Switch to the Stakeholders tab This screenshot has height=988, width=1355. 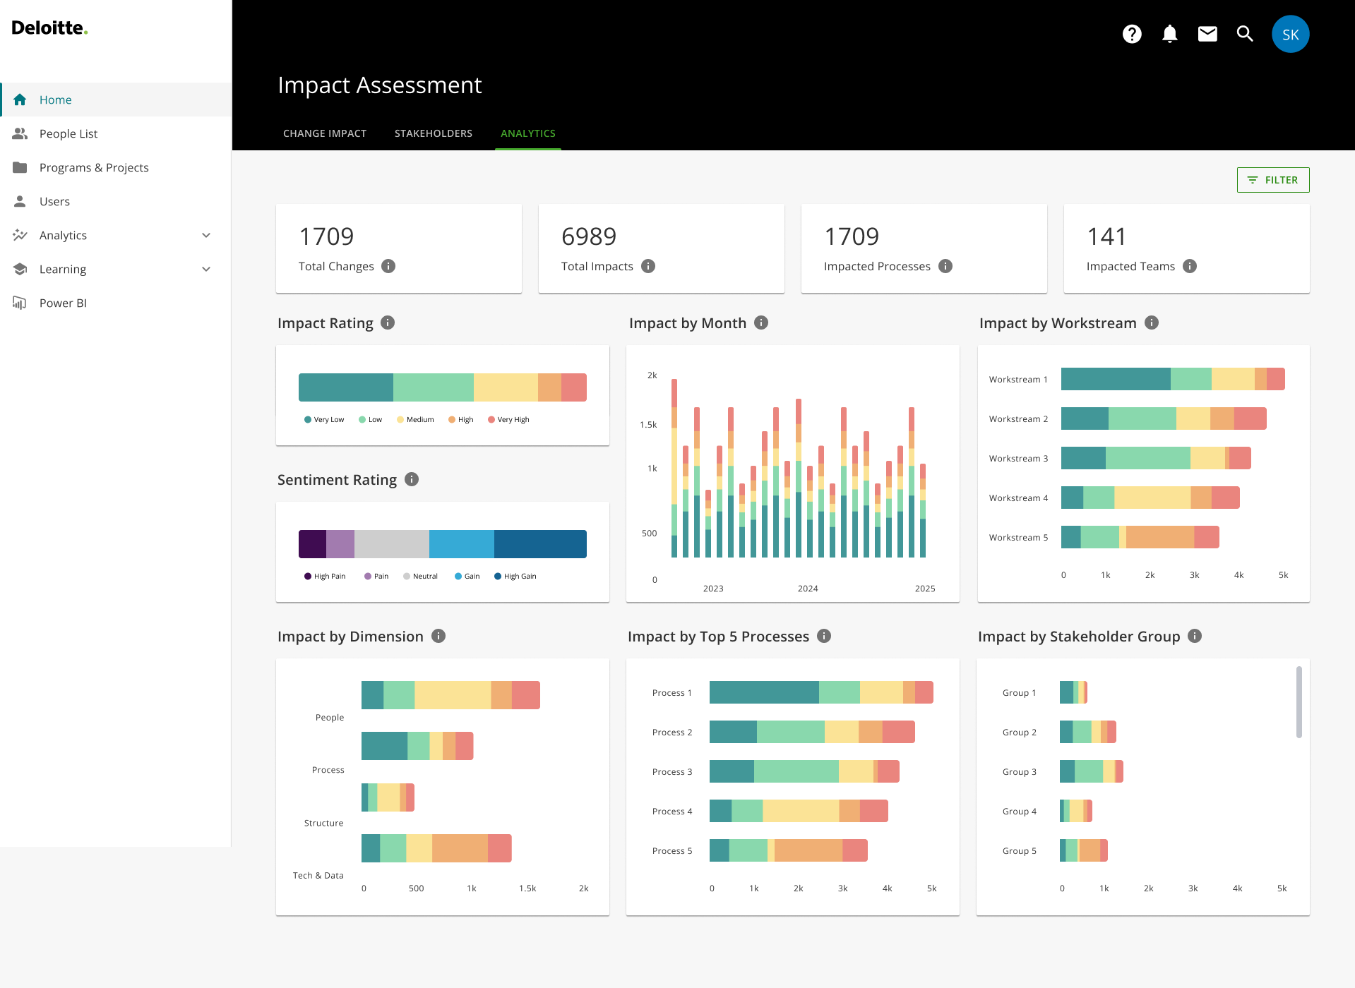click(434, 133)
